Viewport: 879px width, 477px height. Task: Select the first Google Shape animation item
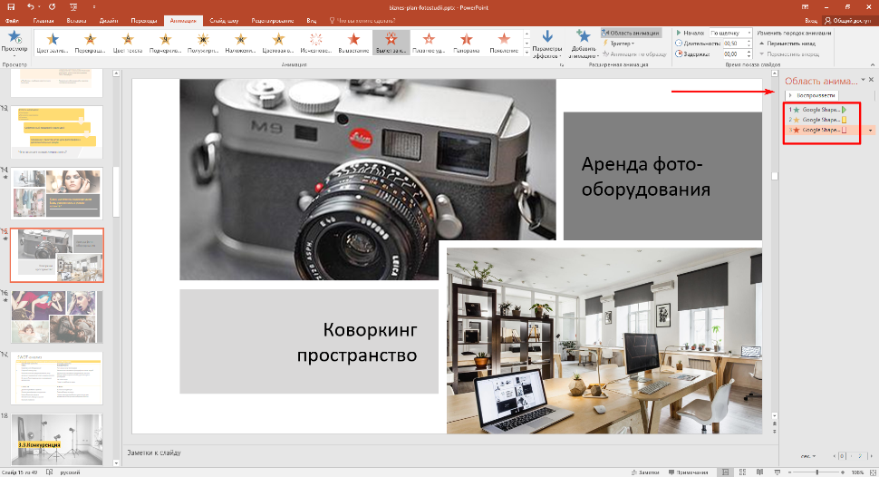click(817, 110)
